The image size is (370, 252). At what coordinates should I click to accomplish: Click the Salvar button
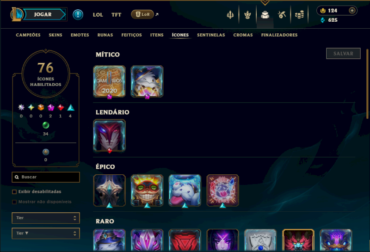(x=343, y=54)
